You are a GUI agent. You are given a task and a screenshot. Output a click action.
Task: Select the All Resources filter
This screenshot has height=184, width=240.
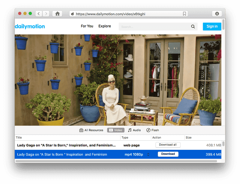point(91,130)
